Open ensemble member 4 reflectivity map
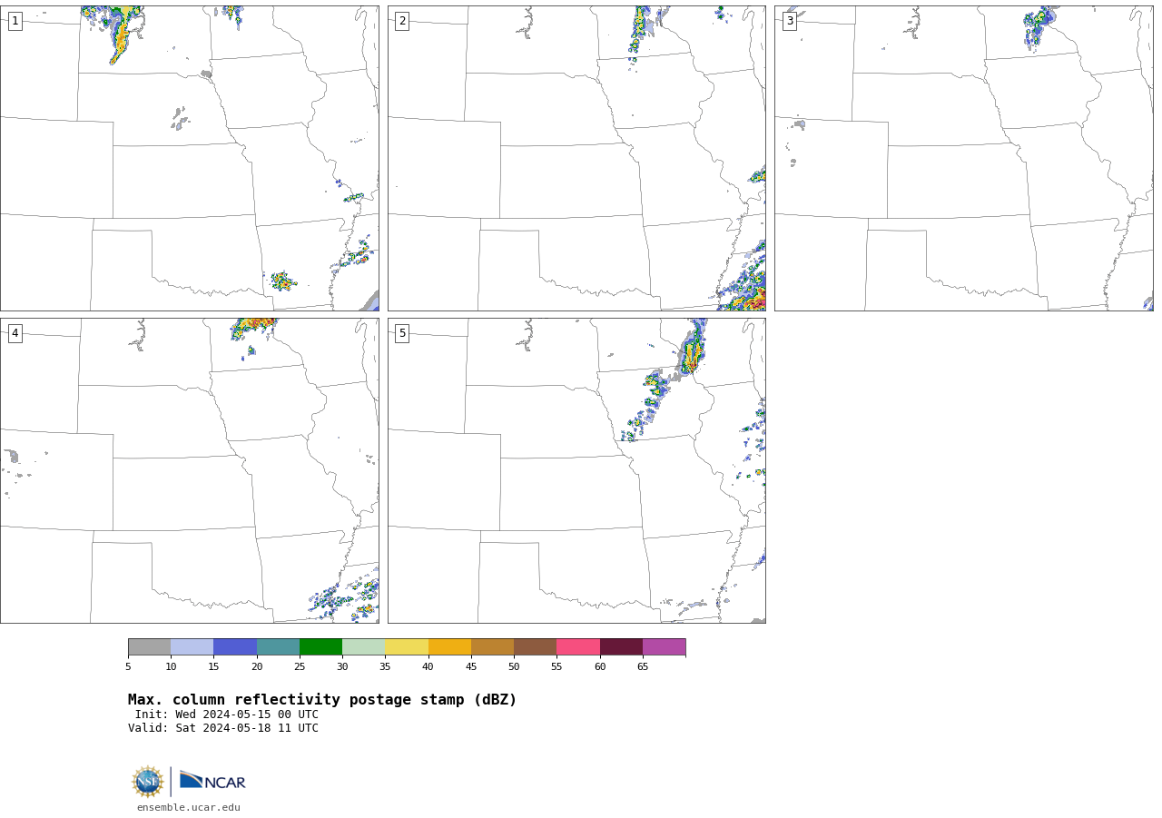 [x=190, y=470]
